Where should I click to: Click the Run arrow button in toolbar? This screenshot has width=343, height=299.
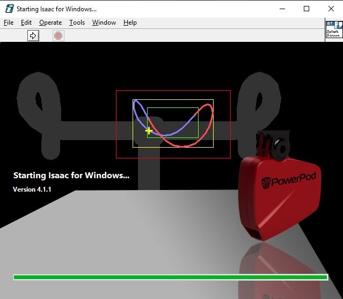[x=33, y=35]
